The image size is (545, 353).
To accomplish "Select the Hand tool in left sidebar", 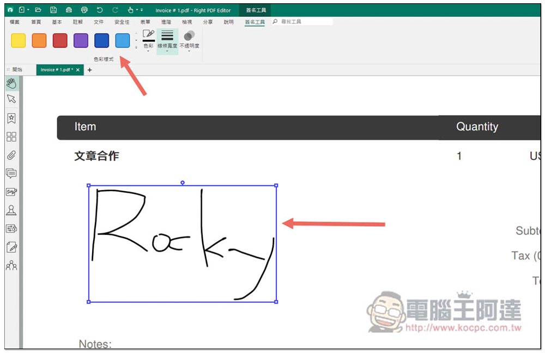I will [11, 83].
